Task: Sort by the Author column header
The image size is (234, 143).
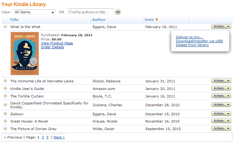Action: coord(99,19)
